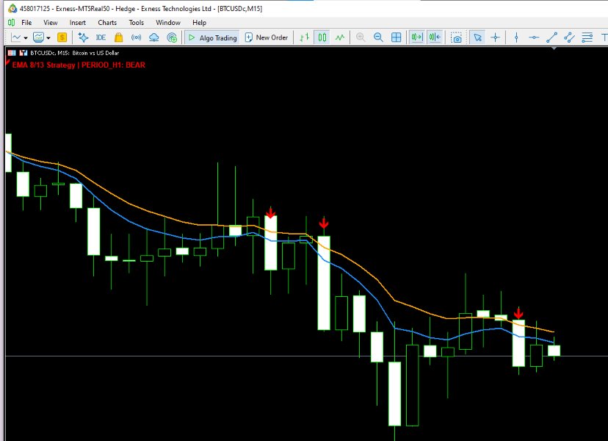Toggle chart shift from right edge
608x441 pixels.
click(x=435, y=37)
